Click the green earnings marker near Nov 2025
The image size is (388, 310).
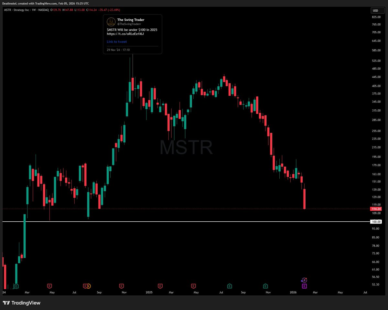265,286
